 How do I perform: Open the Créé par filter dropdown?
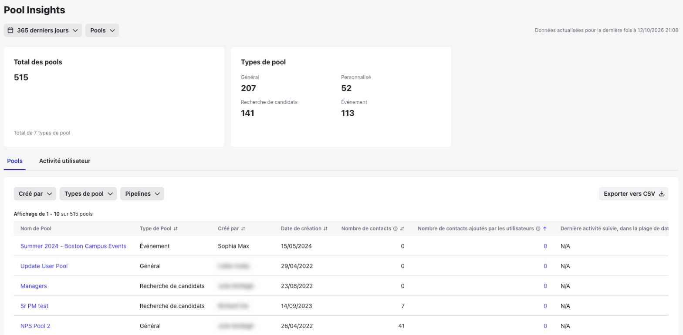35,194
